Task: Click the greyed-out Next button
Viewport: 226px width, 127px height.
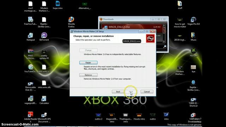Action: point(131,92)
